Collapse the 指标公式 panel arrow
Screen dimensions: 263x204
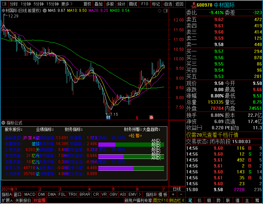(3, 123)
